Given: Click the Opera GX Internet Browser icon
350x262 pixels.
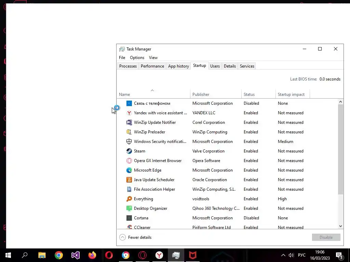Looking at the screenshot, I should [129, 161].
